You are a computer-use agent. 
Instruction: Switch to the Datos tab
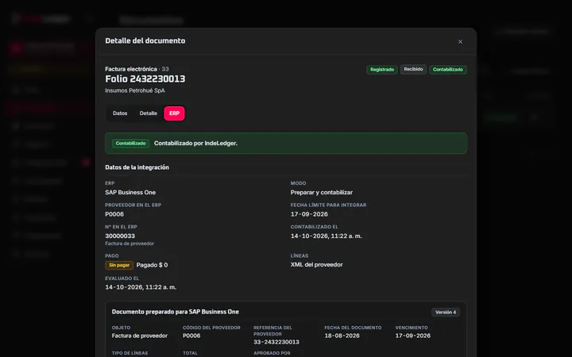(120, 113)
